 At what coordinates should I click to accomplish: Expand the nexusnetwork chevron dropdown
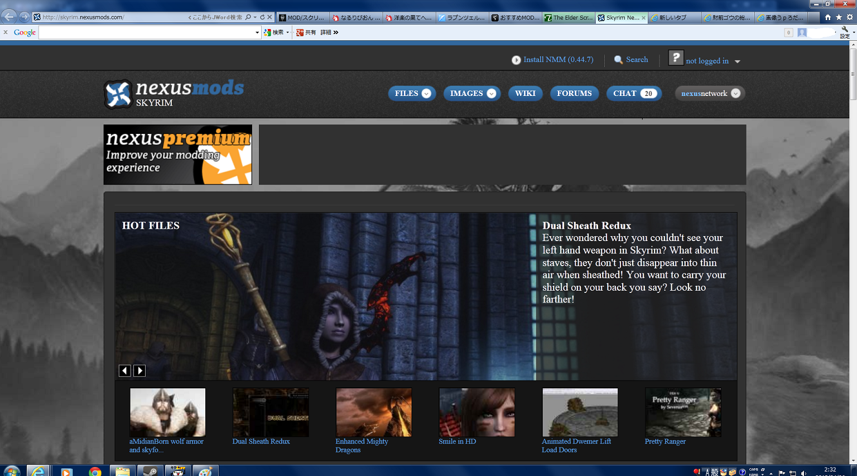click(x=735, y=93)
